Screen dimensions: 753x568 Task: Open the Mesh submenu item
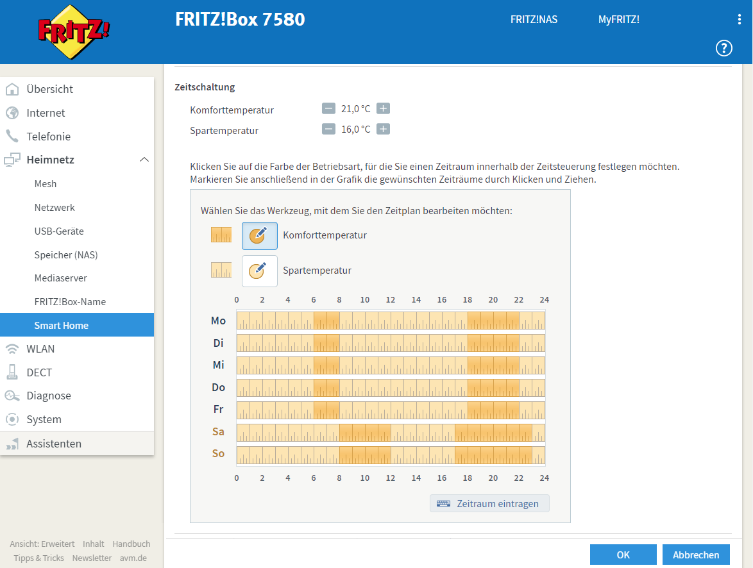pyautogui.click(x=46, y=184)
